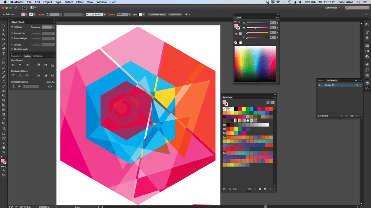Select the Artboard tool
The width and height of the screenshot is (371, 208).
(x=4, y=138)
